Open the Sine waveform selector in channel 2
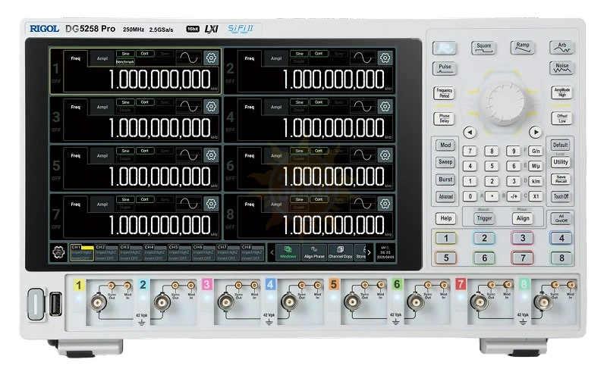Screen dimensions: 607x375 click(299, 54)
